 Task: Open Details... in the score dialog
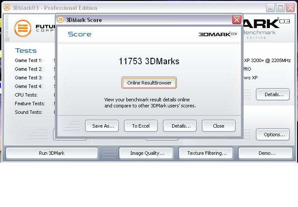(180, 126)
